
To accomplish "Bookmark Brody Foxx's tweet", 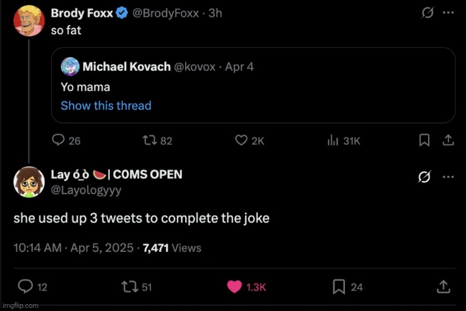I will [424, 141].
